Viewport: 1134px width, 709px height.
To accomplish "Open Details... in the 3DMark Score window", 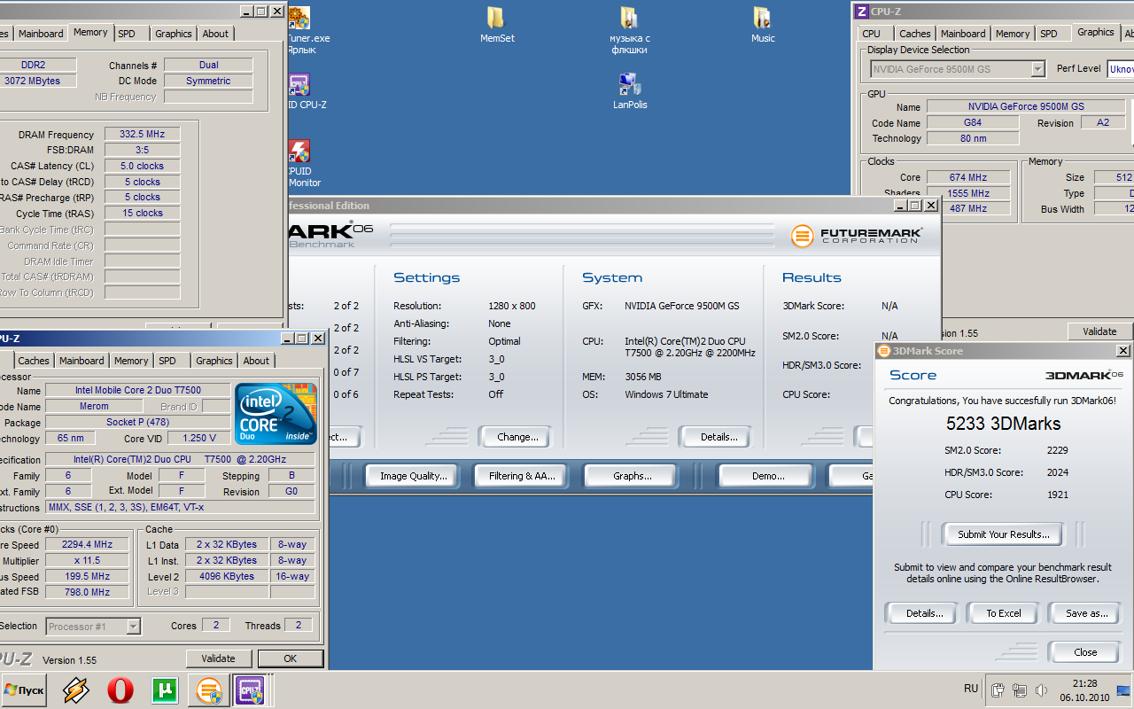I will pyautogui.click(x=924, y=613).
